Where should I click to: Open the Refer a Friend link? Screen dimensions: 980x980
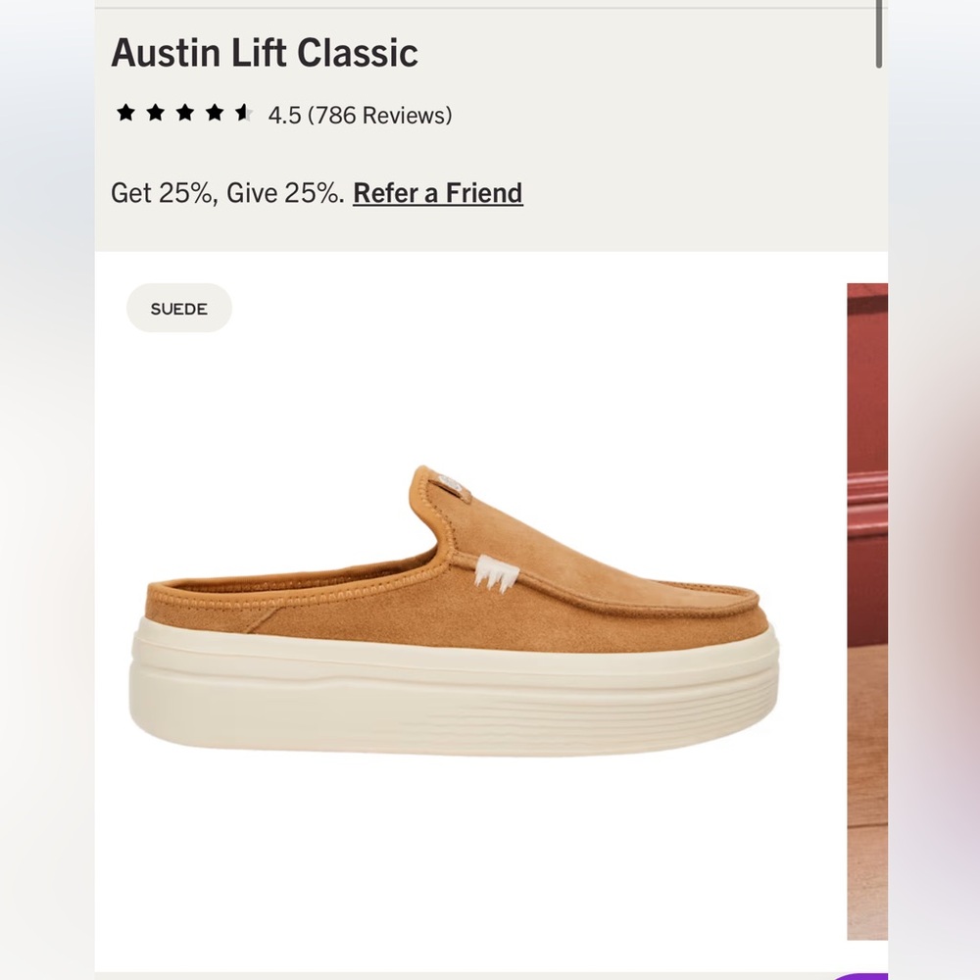tap(438, 192)
